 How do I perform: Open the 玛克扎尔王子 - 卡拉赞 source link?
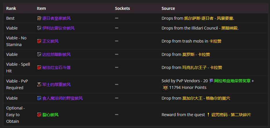point(202,67)
